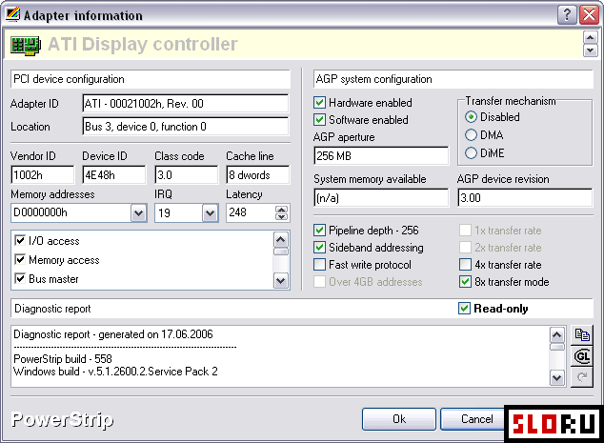The width and height of the screenshot is (604, 443).
Task: Toggle the Hardware enabled checkbox
Action: [x=319, y=103]
